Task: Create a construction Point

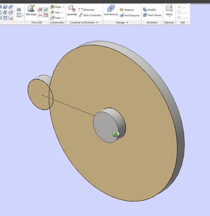Action: [x=55, y=18]
